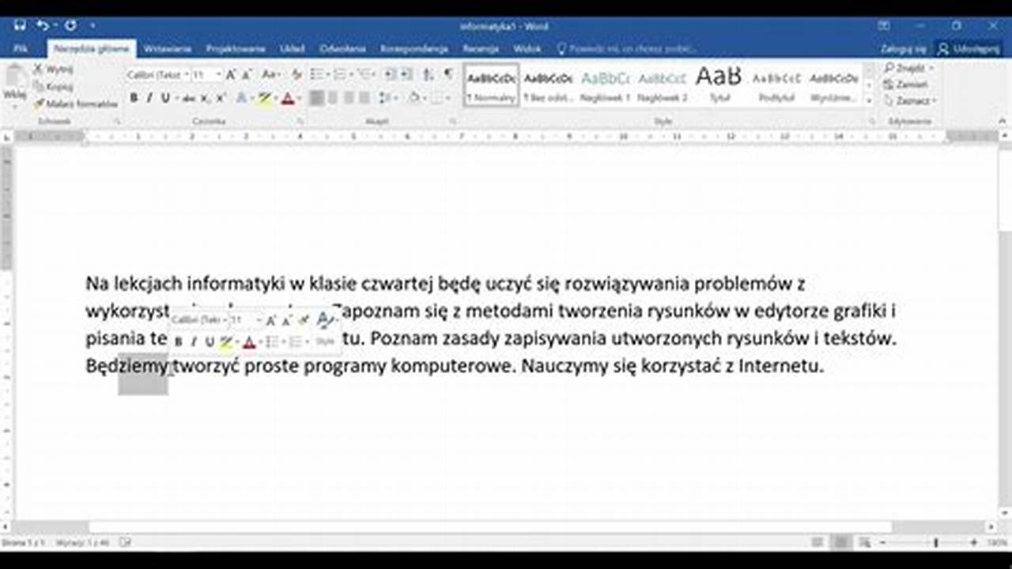Screen dimensions: 1012x569
Task: Increase paragraph indent
Action: (x=405, y=74)
